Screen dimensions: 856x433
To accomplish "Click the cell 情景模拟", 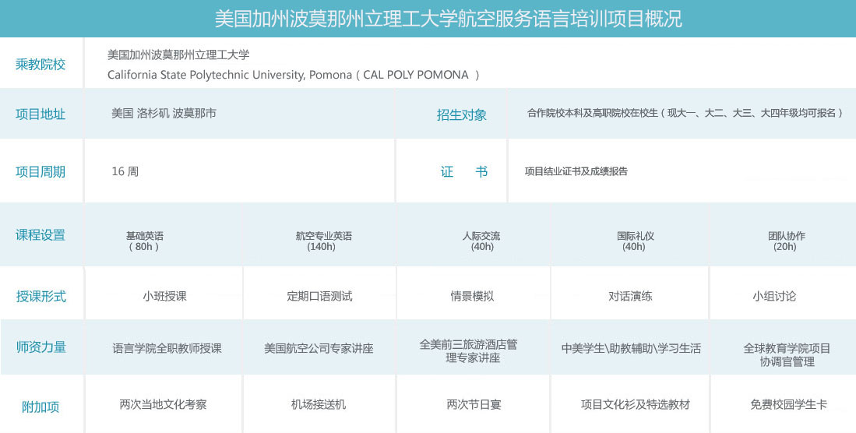I will (472, 297).
